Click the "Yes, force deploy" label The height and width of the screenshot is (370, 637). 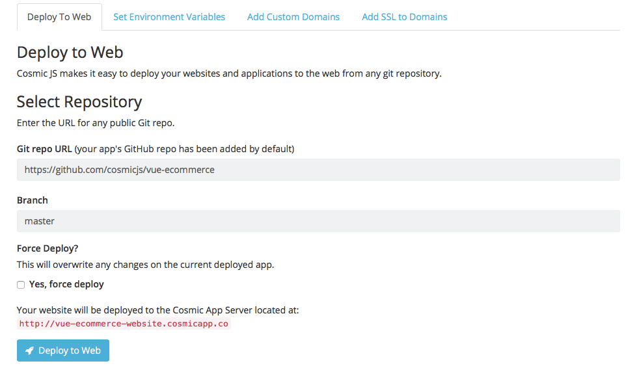coord(66,284)
